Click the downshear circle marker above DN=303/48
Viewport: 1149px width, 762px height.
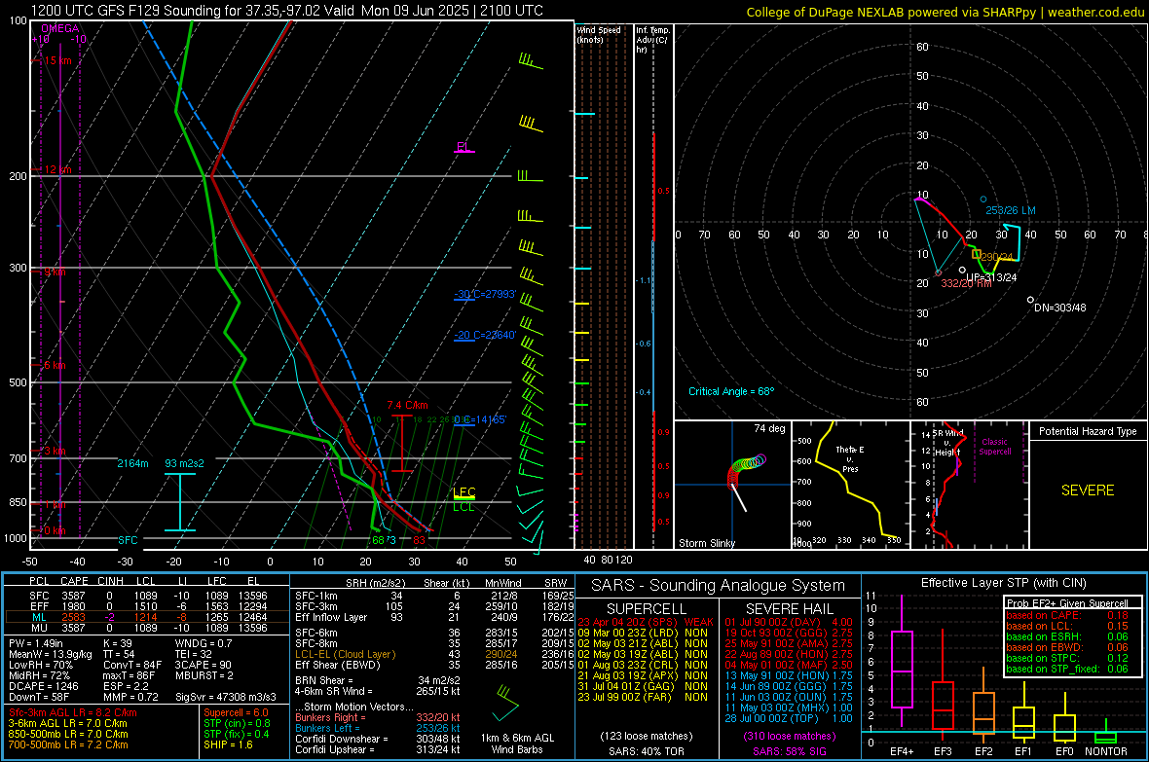tap(1030, 300)
